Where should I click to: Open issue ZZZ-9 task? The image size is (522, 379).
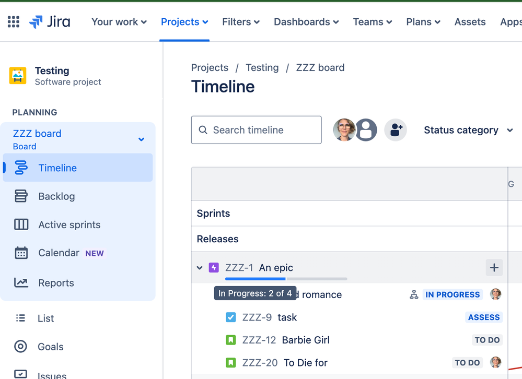point(269,317)
